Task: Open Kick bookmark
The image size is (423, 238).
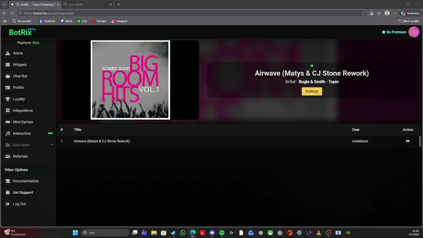Action: tap(82, 21)
